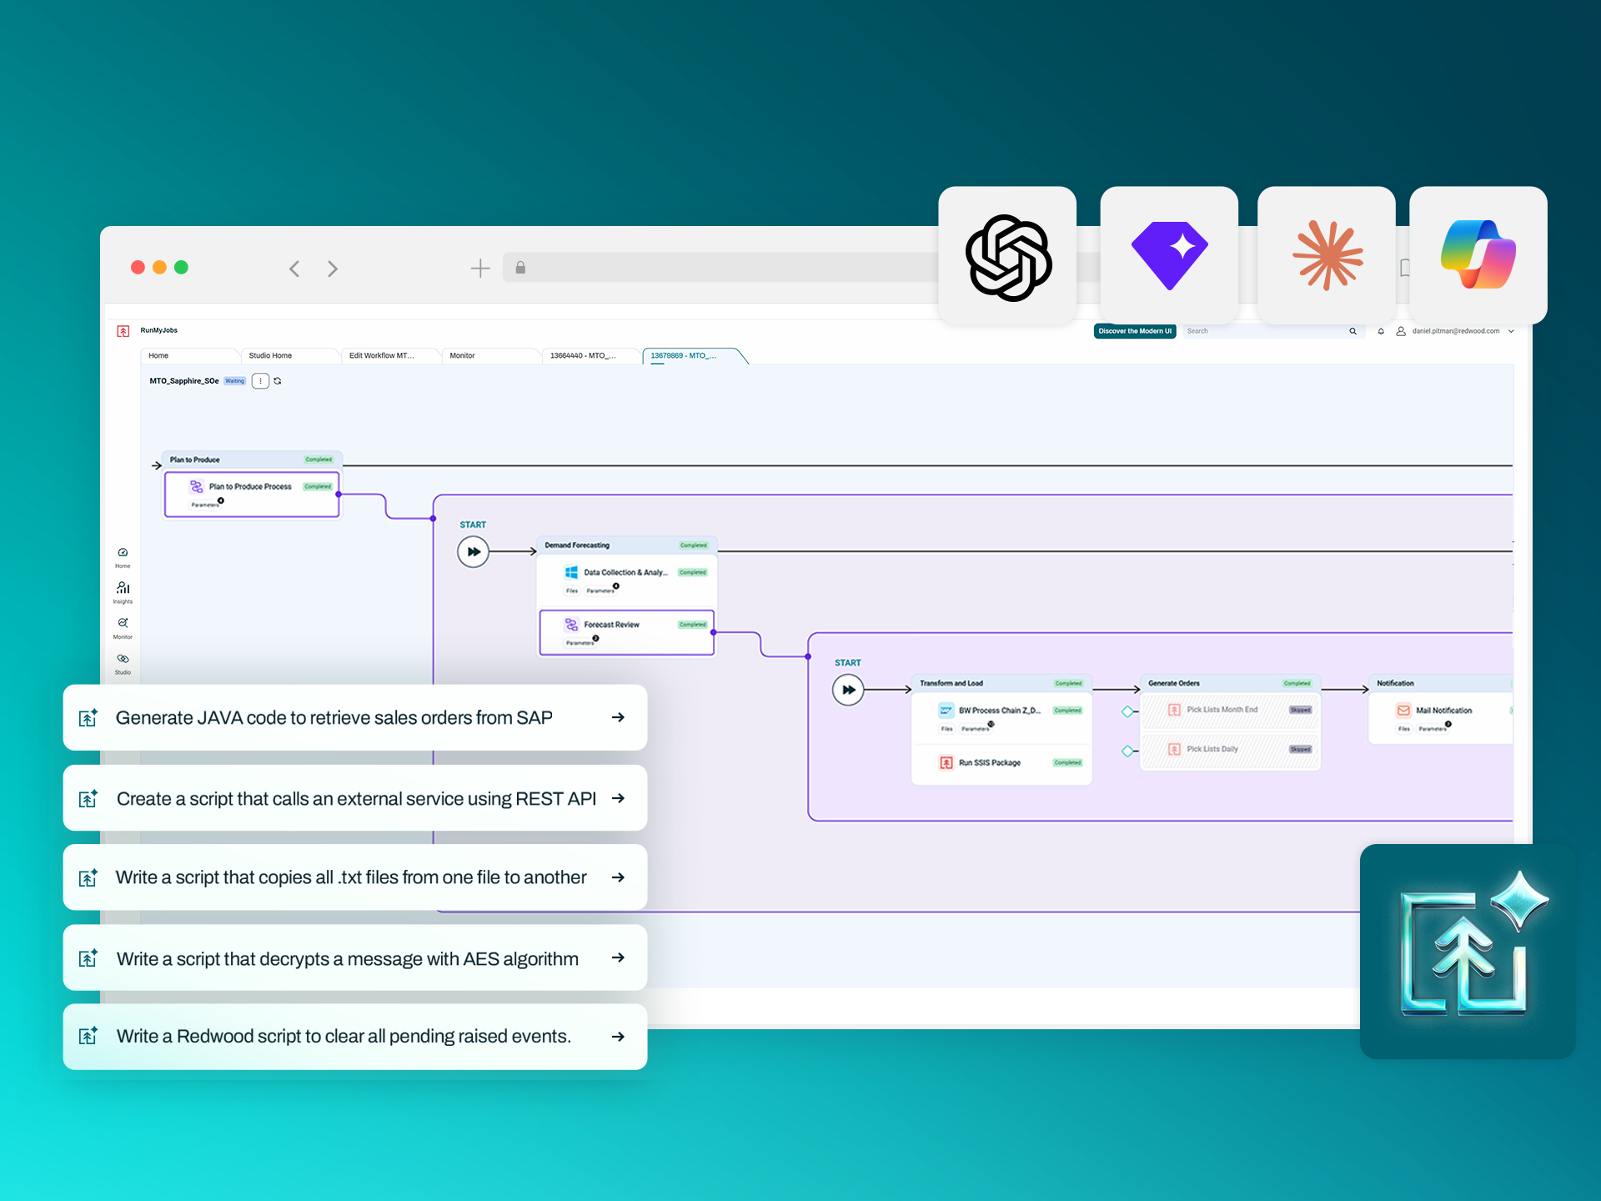This screenshot has width=1601, height=1201.
Task: Click the refresh icon beside MTO_Sapphire_SOe
Action: [278, 381]
